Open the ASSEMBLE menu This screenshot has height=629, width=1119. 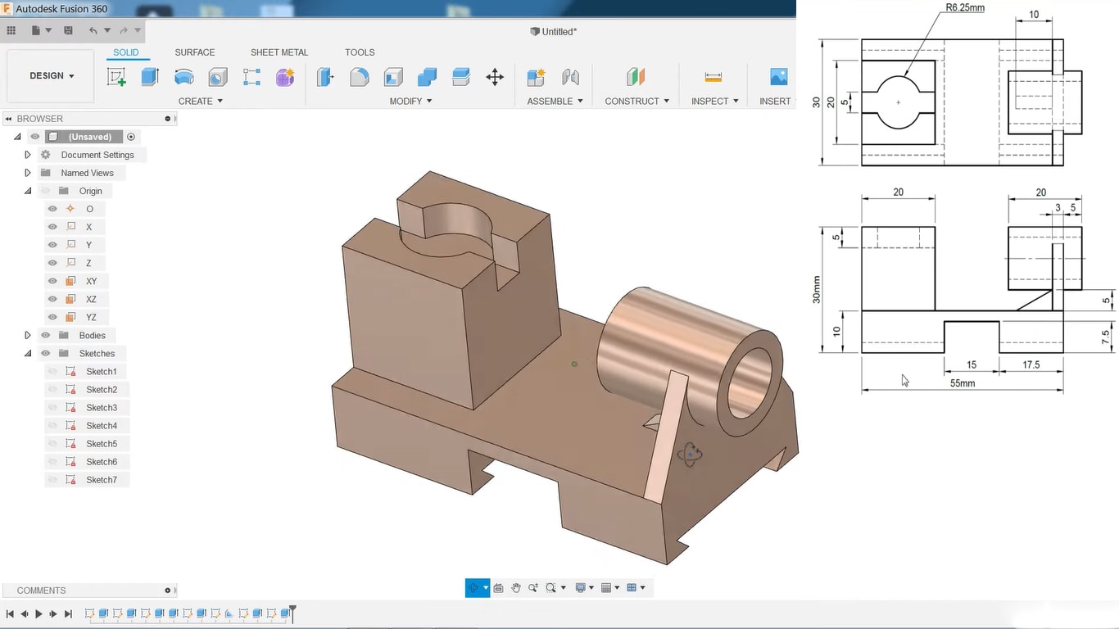pos(555,101)
